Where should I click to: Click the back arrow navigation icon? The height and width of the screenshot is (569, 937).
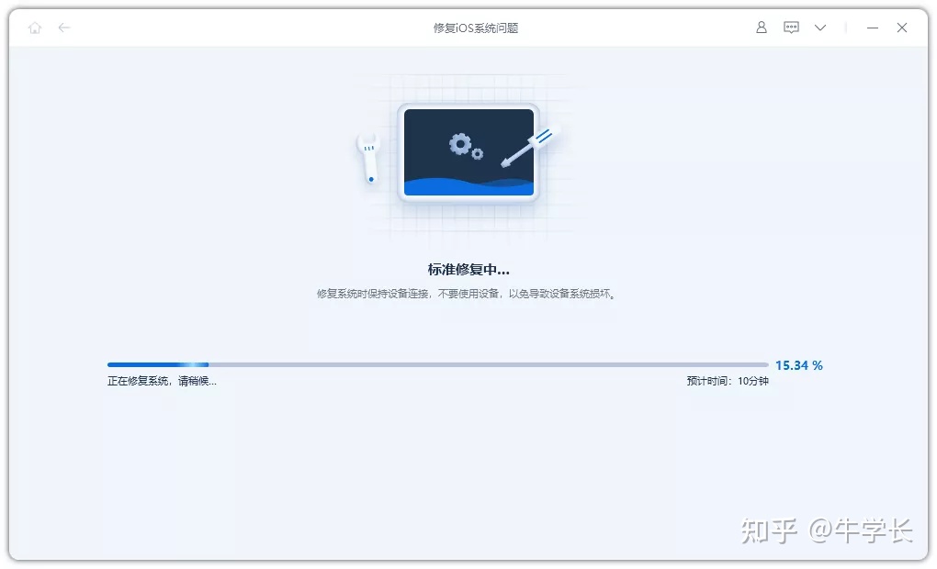point(63,28)
